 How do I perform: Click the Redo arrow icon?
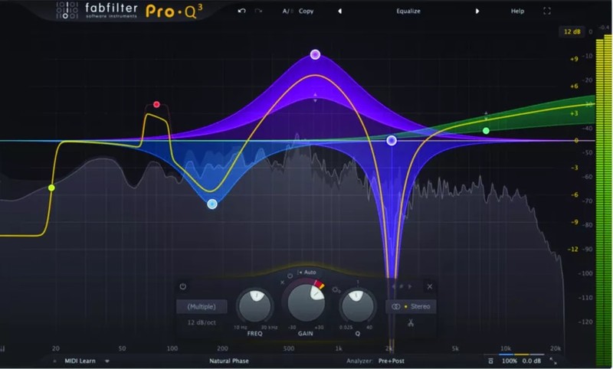click(258, 11)
